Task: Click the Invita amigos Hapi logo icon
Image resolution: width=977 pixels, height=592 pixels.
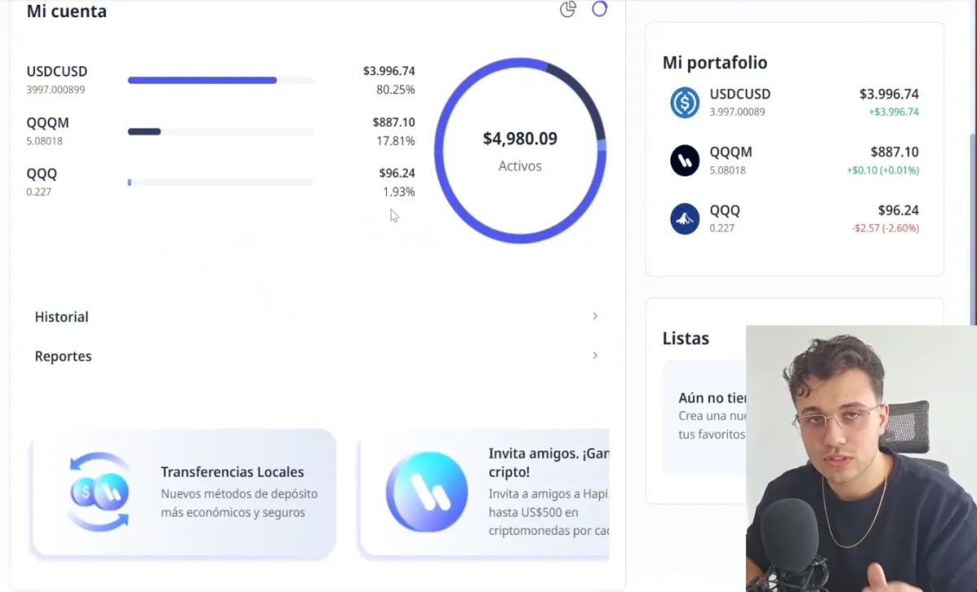Action: click(427, 492)
